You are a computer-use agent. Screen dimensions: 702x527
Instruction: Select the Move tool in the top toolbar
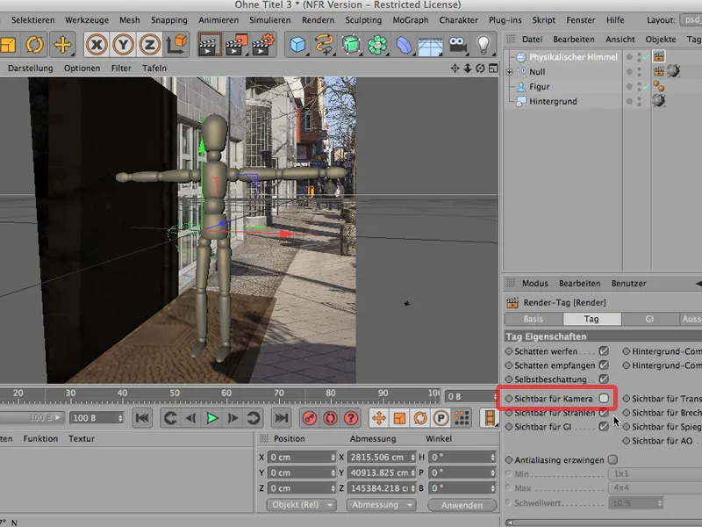coord(62,45)
